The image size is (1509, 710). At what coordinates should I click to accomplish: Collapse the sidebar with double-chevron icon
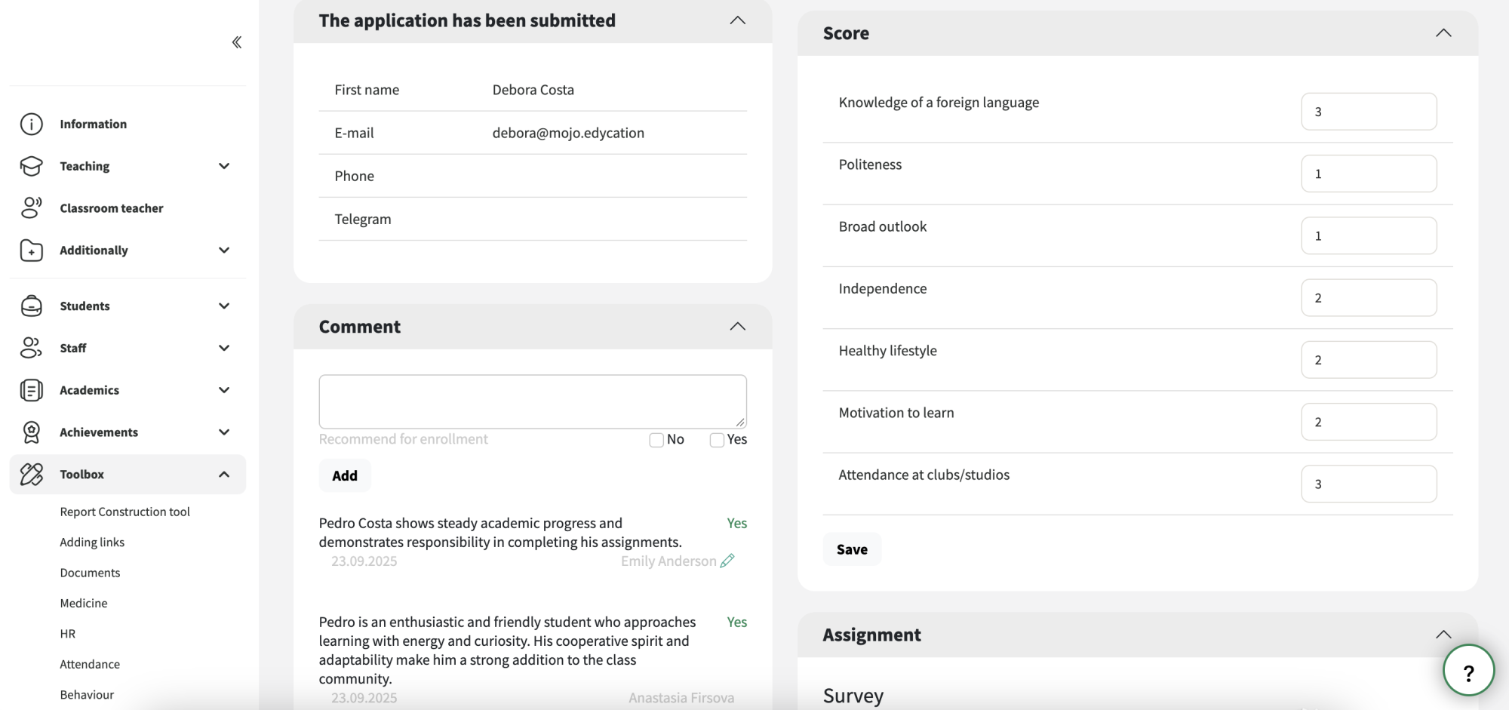coord(237,42)
